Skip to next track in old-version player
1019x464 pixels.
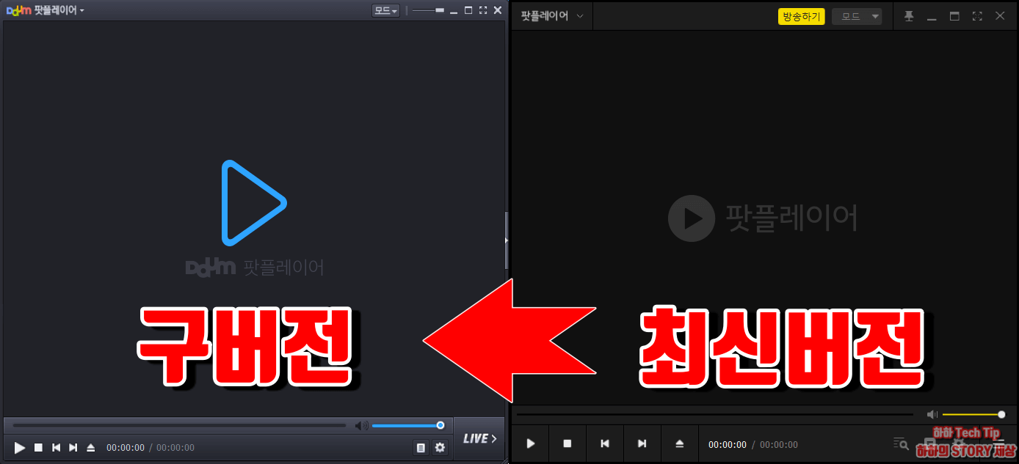(x=73, y=447)
